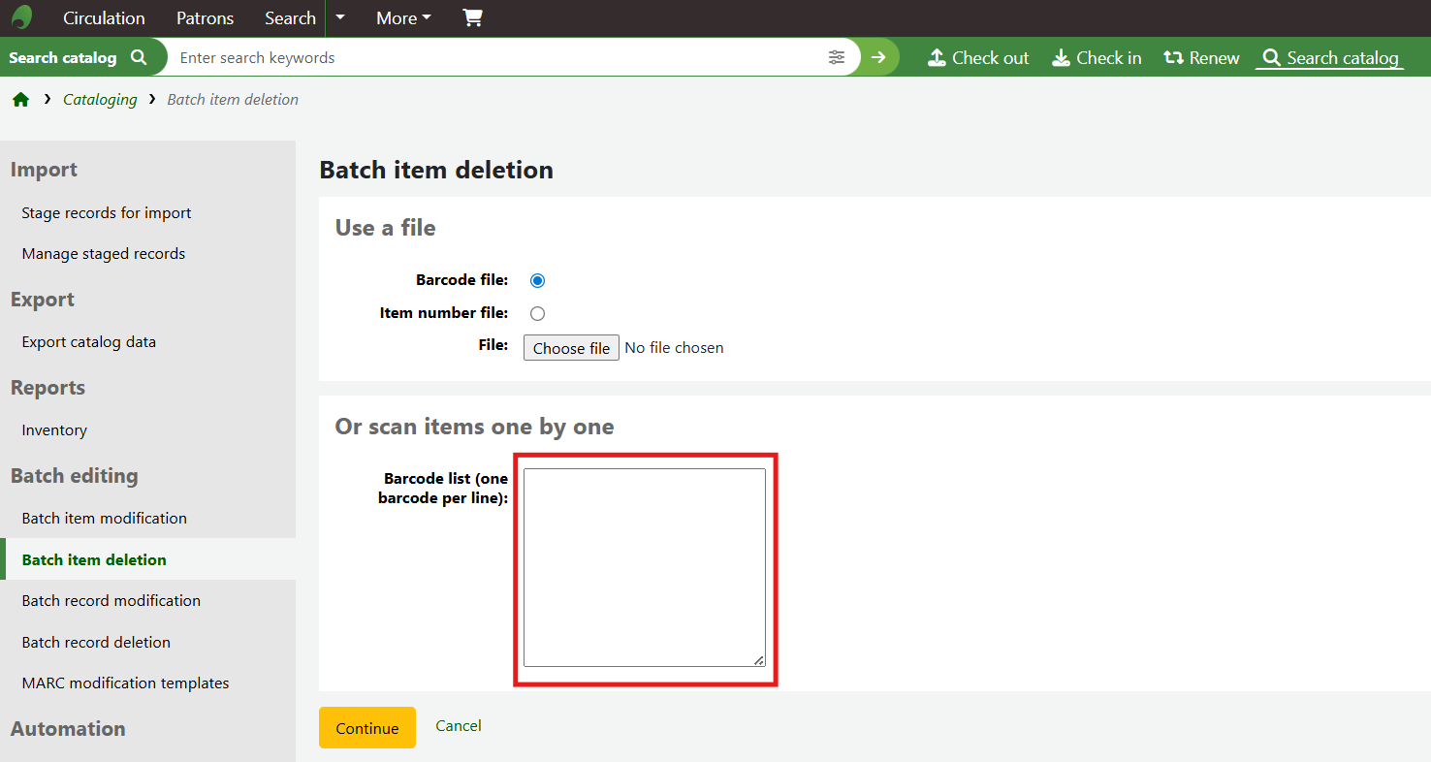Select the Barcode file radio button
Screen dimensions: 1431x762
tap(538, 280)
